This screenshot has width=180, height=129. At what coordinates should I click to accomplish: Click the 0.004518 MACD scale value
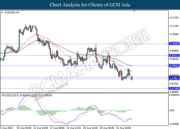174,95
